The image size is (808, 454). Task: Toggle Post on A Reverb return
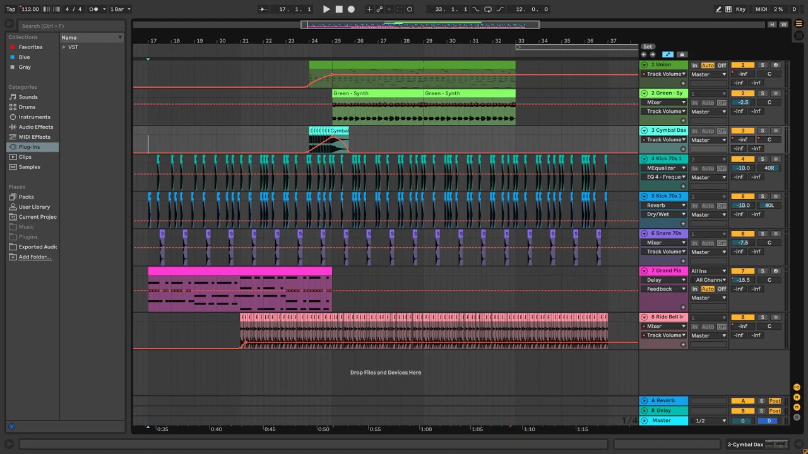coord(775,401)
